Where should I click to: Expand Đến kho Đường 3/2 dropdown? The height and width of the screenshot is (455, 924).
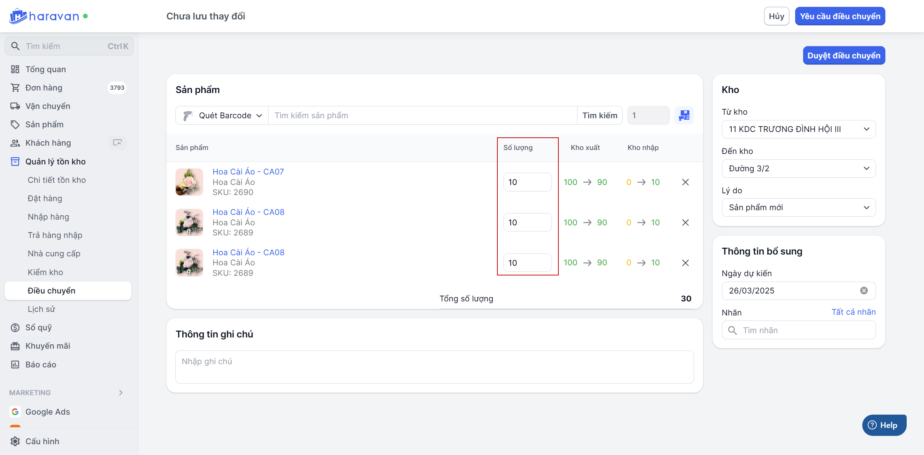pyautogui.click(x=798, y=168)
